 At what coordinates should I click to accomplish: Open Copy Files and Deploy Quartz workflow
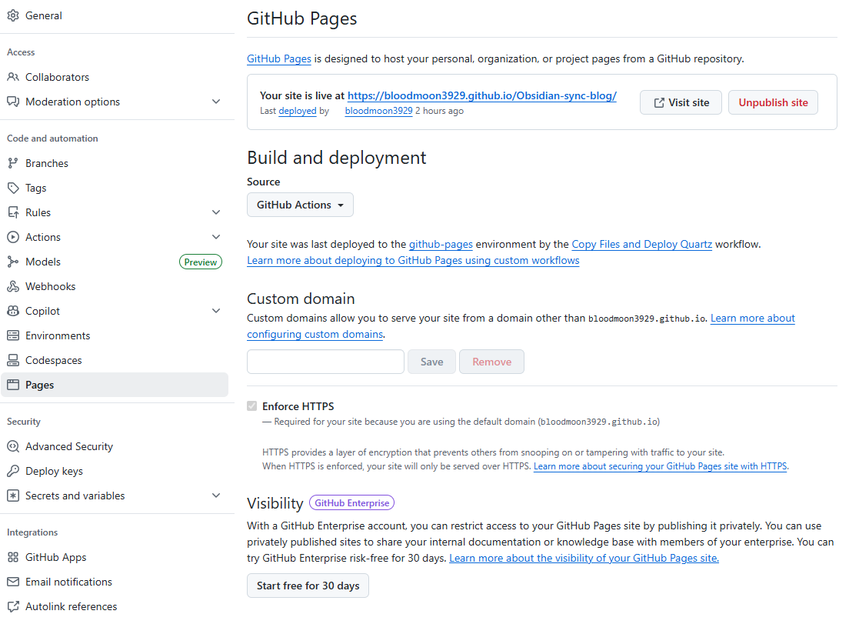click(642, 245)
